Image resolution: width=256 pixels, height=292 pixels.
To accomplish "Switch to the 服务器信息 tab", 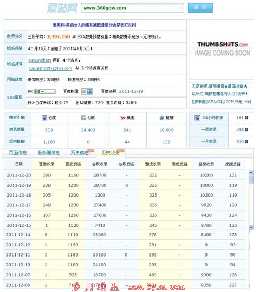I will pyautogui.click(x=49, y=153).
